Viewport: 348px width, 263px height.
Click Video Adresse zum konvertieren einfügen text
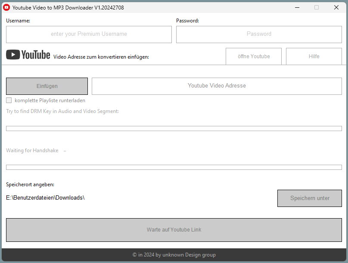click(101, 57)
